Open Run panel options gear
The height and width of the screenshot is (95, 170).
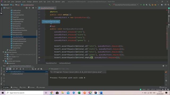coord(163,66)
